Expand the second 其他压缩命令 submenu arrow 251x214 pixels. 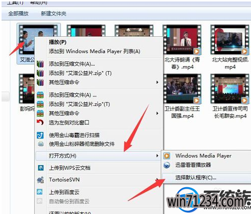(157, 113)
